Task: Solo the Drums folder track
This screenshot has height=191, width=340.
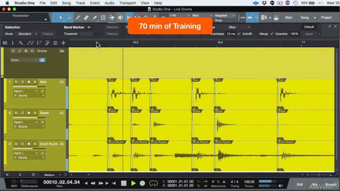Action: [x=19, y=51]
